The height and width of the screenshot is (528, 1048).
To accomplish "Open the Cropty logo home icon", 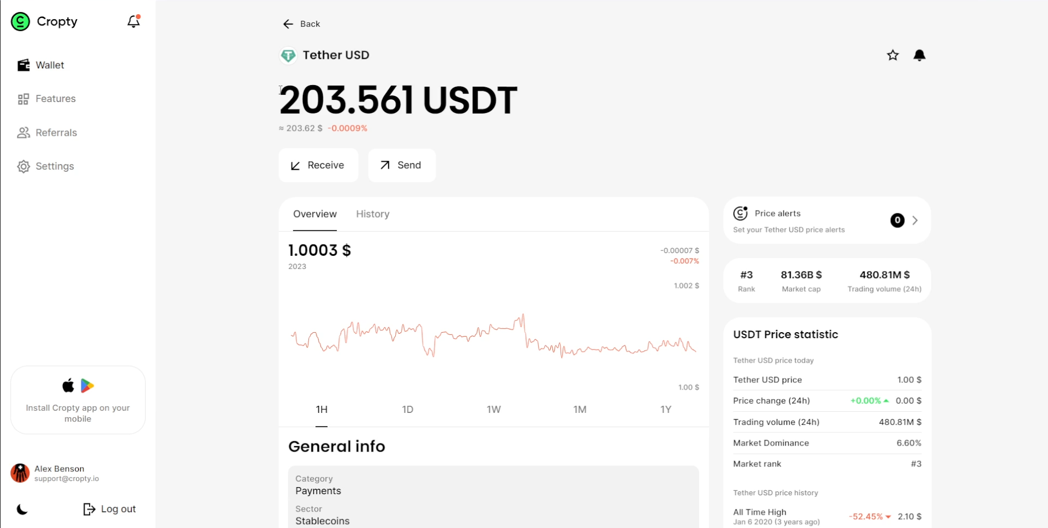I will pos(20,21).
